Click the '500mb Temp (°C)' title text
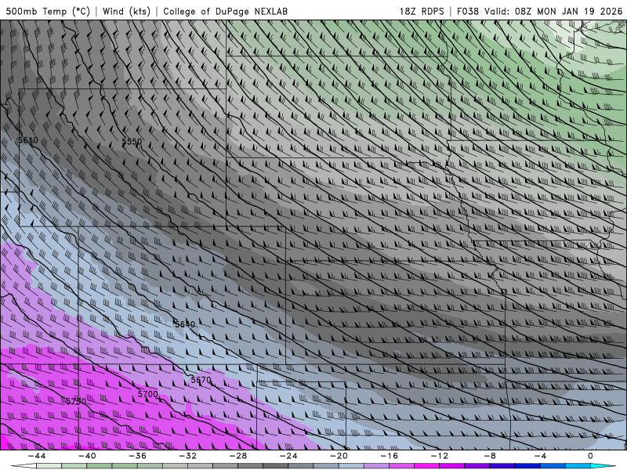Viewport: 627px width, 470px height. [x=48, y=11]
